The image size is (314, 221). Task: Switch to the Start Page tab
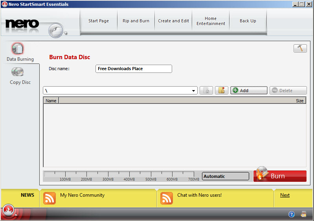pos(99,21)
